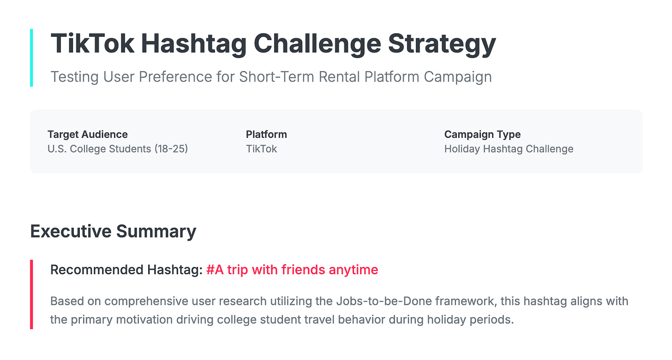This screenshot has height=360, width=672.
Task: Click the word Strategy in the main title
Action: click(x=442, y=44)
